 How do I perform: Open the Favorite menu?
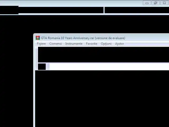click(92, 44)
